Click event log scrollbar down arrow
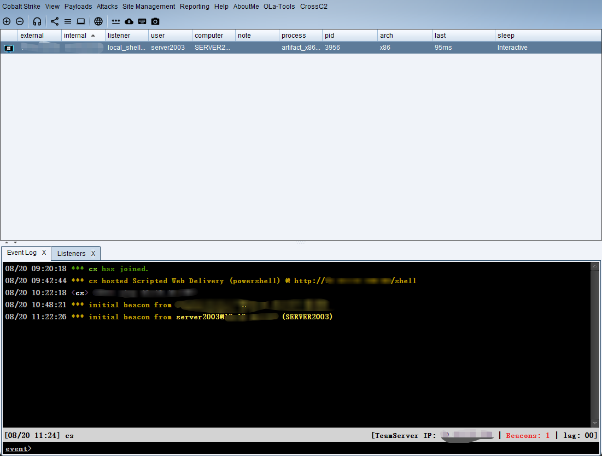 click(595, 423)
